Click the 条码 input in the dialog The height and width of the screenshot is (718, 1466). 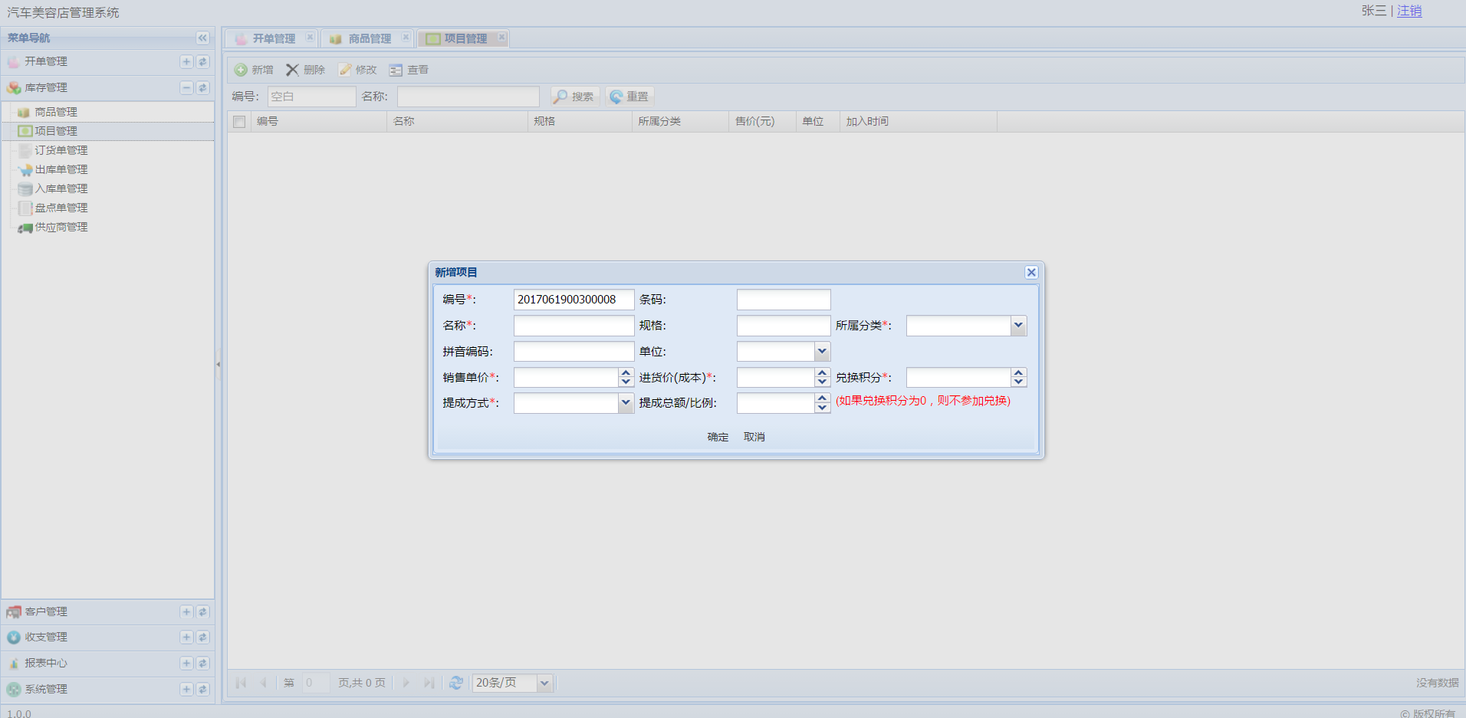click(x=784, y=300)
